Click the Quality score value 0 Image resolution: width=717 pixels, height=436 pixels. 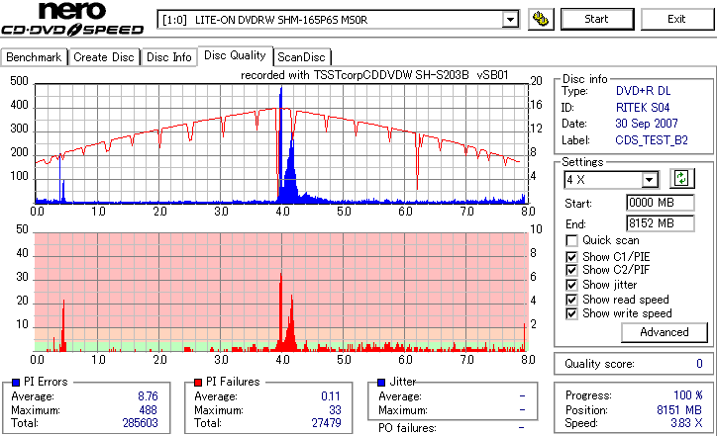699,364
